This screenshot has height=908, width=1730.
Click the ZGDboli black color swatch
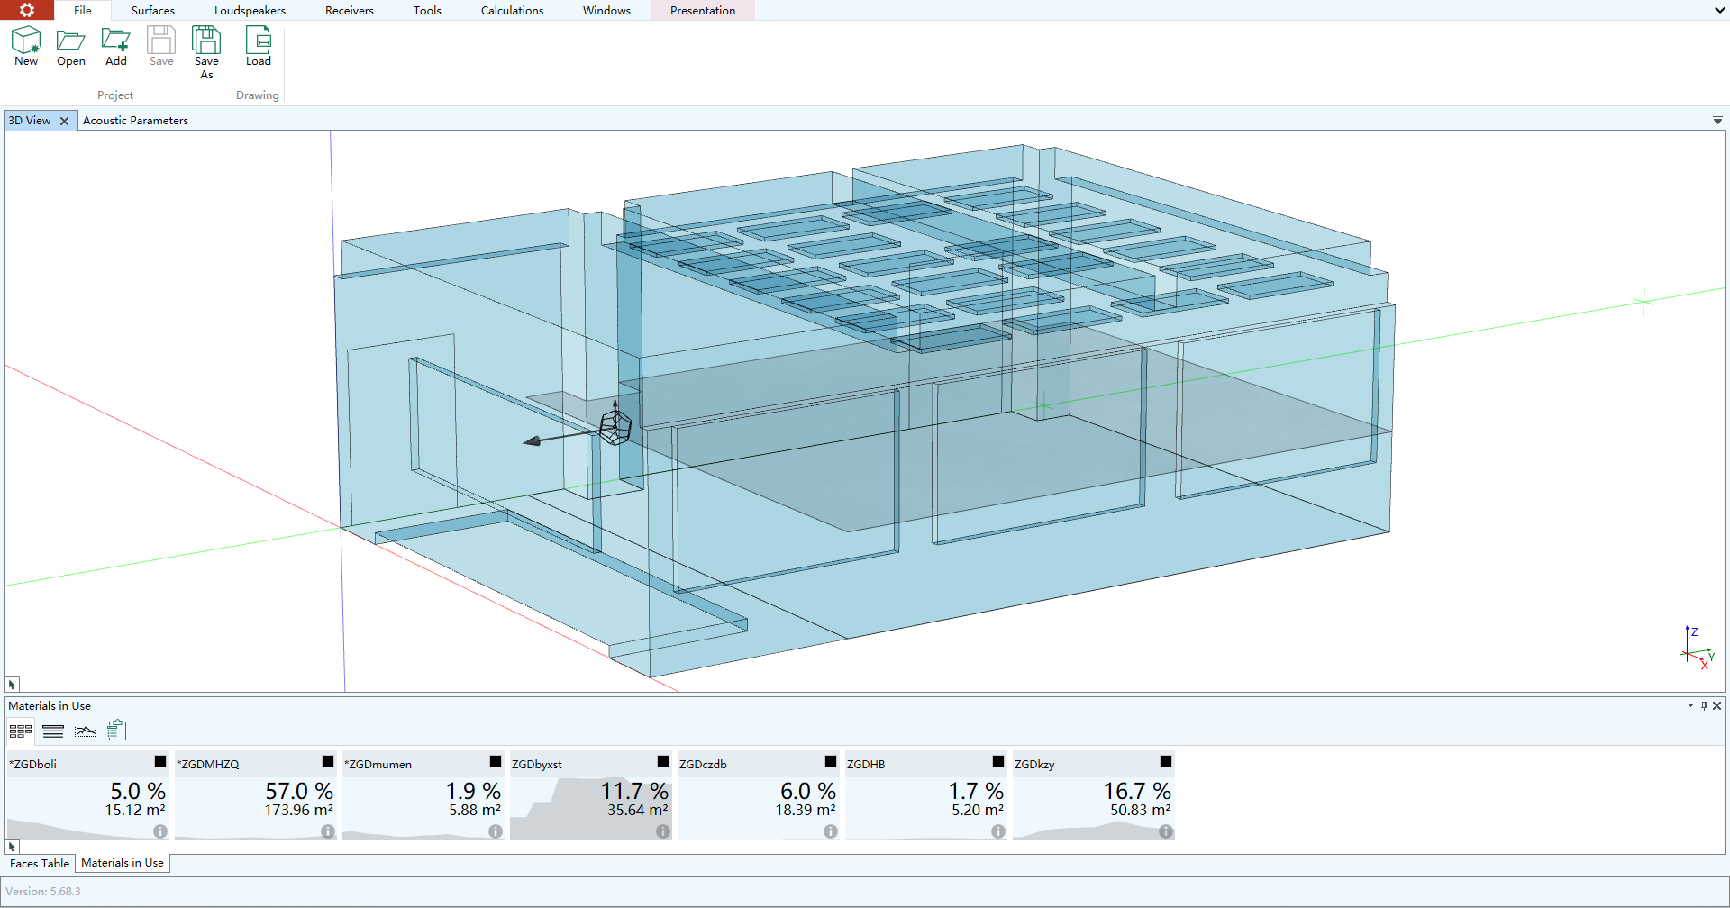pyautogui.click(x=160, y=761)
